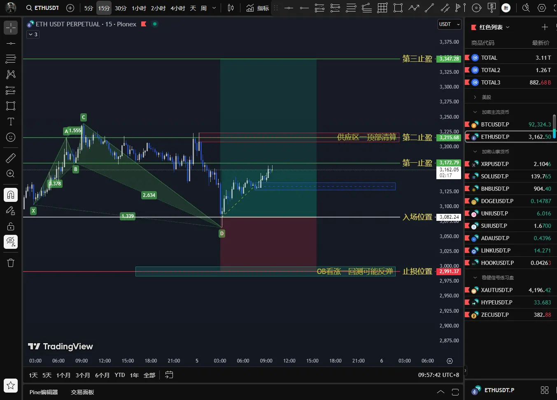The height and width of the screenshot is (400, 557).
Task: Set the chart range to 全部
Action: coord(149,375)
